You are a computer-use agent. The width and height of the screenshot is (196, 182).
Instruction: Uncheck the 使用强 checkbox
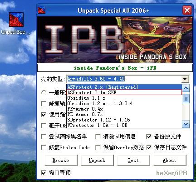pyautogui.click(x=44, y=115)
